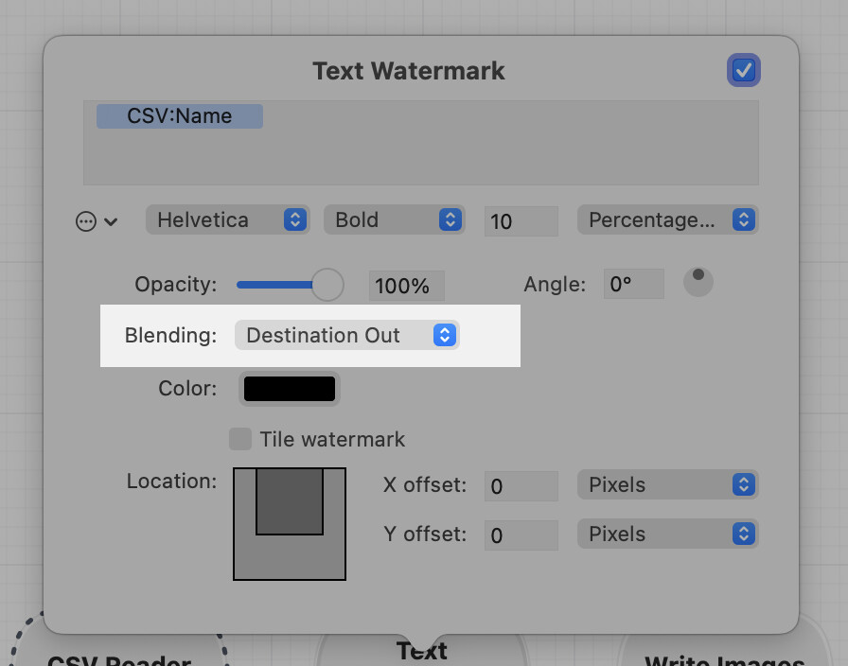Click the font size field showing 10
Image resolution: width=848 pixels, height=666 pixels.
[x=521, y=221]
